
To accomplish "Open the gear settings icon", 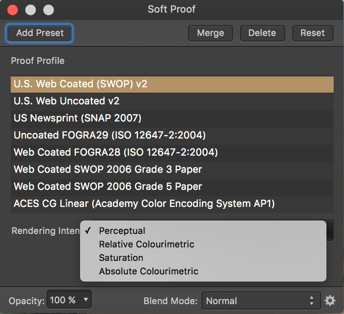I will (330, 301).
